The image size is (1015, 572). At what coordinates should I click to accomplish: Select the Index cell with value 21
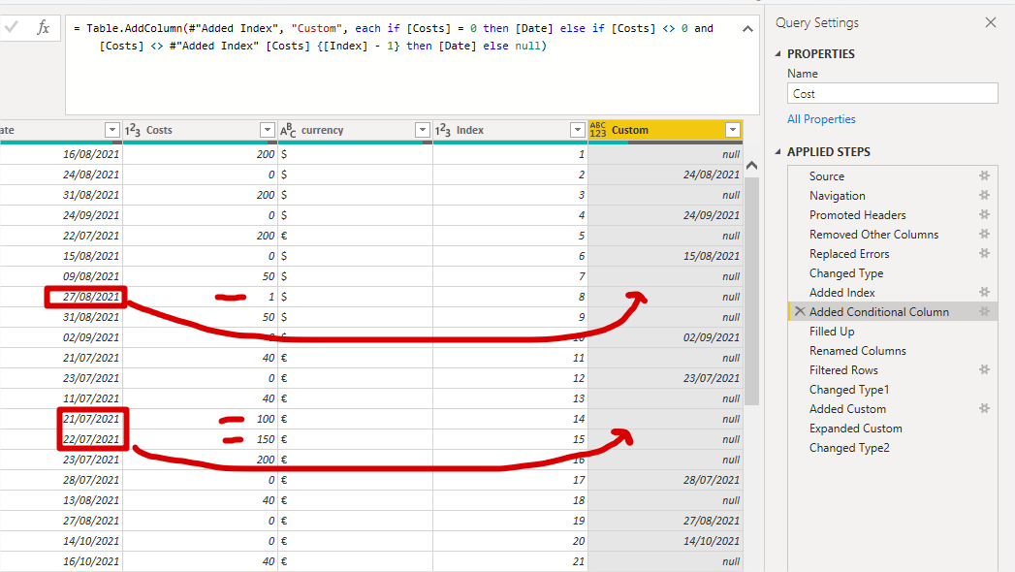tap(510, 561)
